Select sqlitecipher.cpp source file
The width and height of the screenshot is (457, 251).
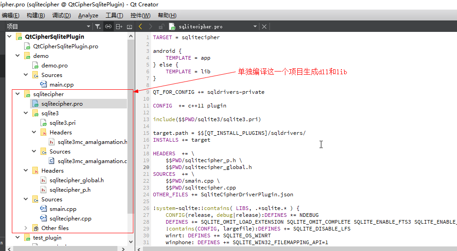[x=70, y=219]
